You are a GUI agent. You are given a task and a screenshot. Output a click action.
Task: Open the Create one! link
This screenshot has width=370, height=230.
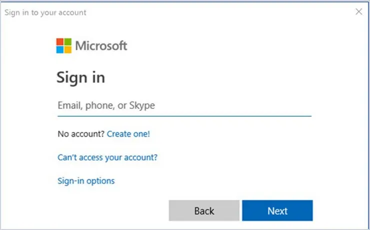(x=128, y=134)
